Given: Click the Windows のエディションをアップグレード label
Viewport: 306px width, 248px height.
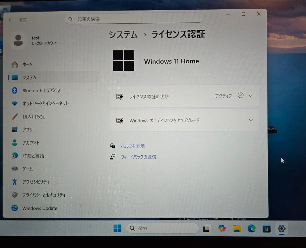Looking at the screenshot, I should pos(164,120).
